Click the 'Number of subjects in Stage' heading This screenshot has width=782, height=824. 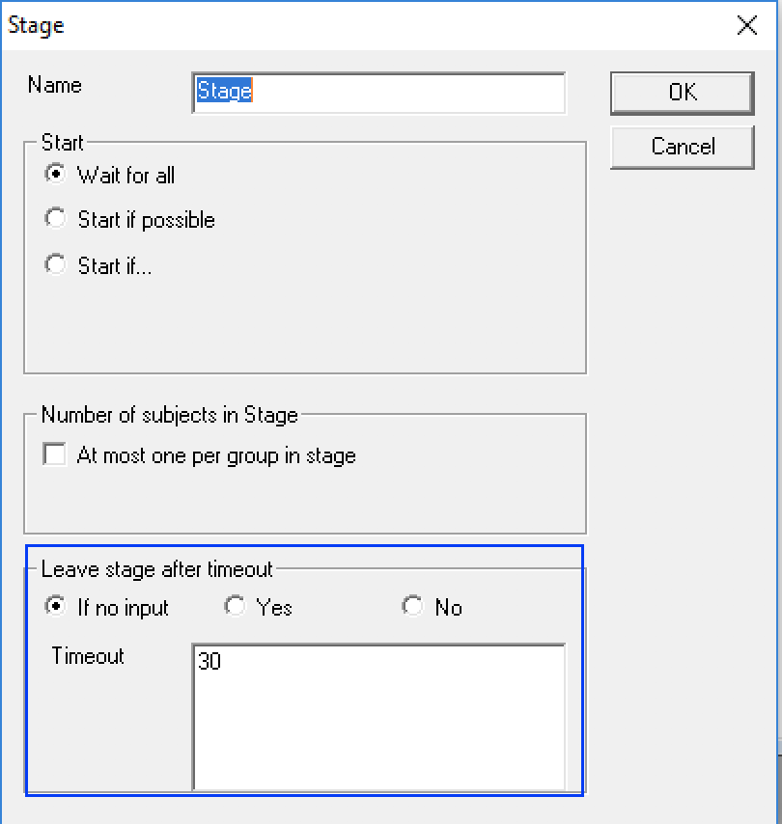pos(169,415)
